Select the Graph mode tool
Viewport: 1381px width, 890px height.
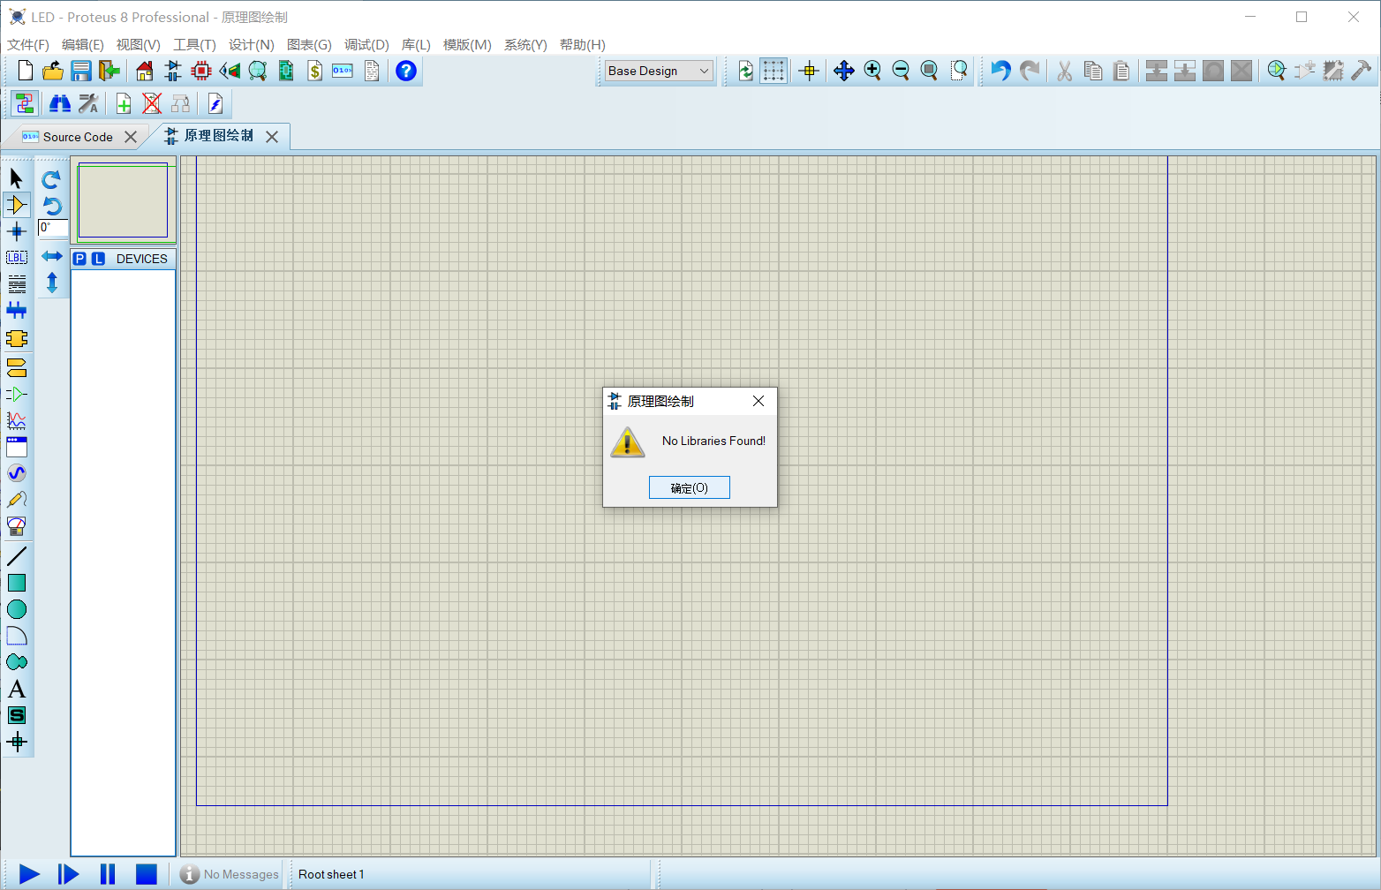tap(16, 420)
